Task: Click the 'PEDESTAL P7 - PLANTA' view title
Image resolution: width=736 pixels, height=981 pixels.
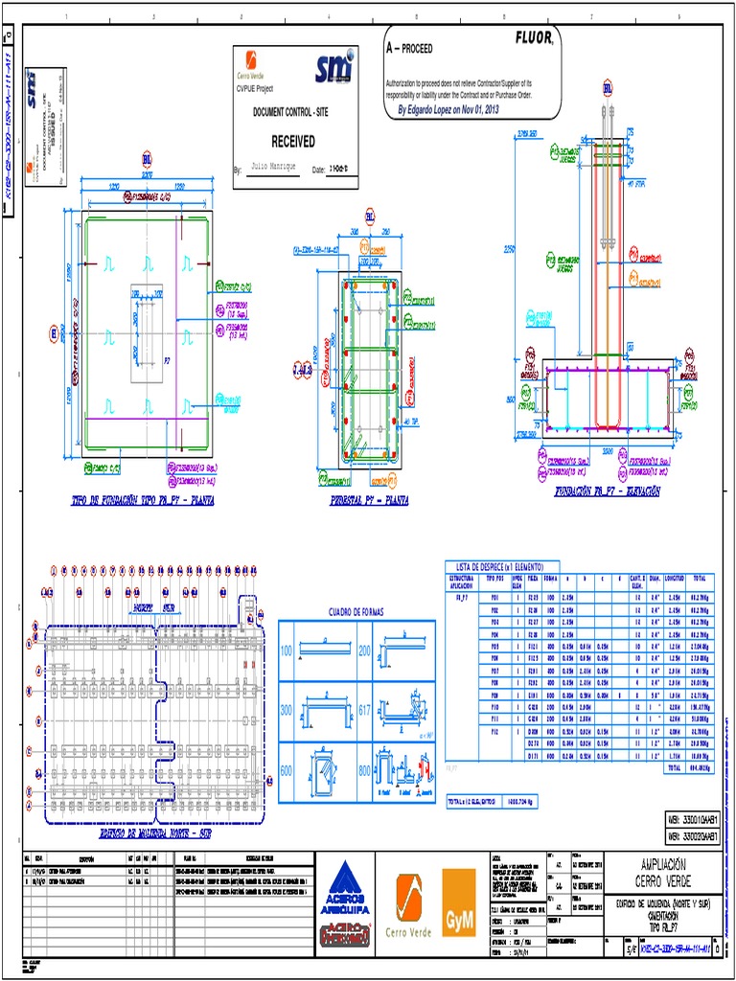Action: 369,500
